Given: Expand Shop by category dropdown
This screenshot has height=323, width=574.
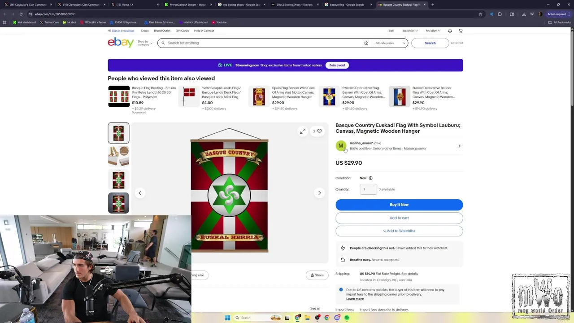Looking at the screenshot, I should click(x=145, y=43).
